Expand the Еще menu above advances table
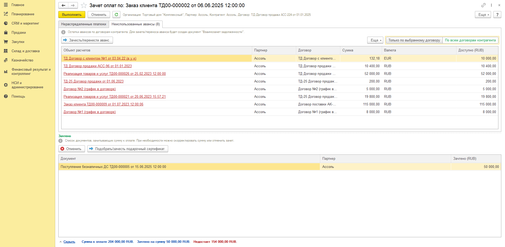The width and height of the screenshot is (505, 247). tap(375, 40)
